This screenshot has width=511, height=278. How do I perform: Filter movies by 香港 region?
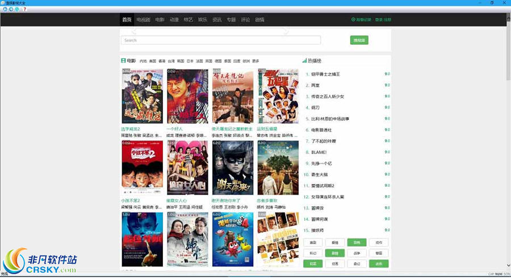(x=162, y=61)
